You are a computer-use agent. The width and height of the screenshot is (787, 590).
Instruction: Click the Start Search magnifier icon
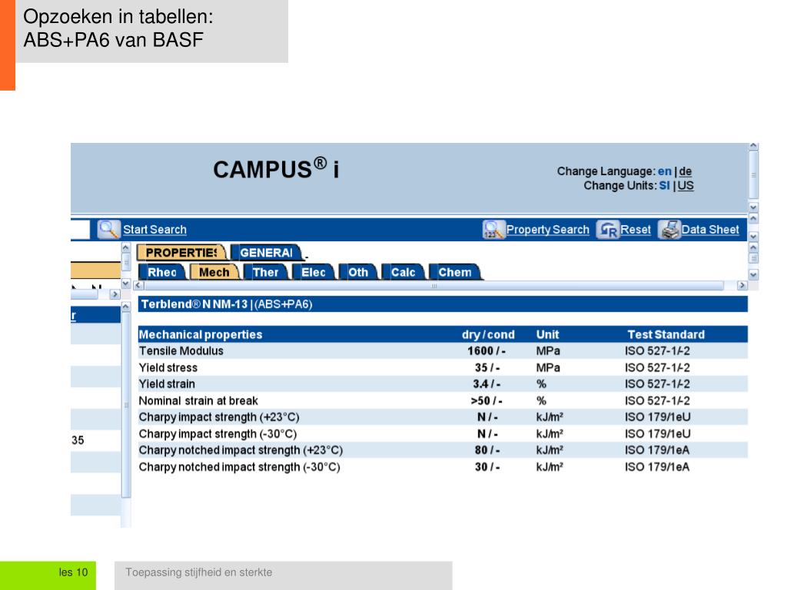108,229
